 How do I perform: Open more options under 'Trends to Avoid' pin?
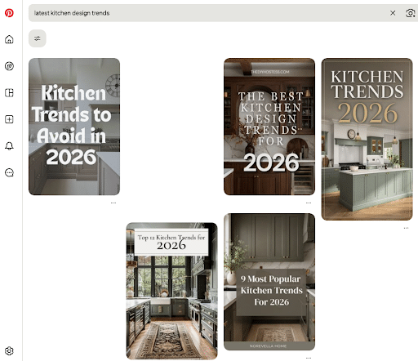click(113, 203)
